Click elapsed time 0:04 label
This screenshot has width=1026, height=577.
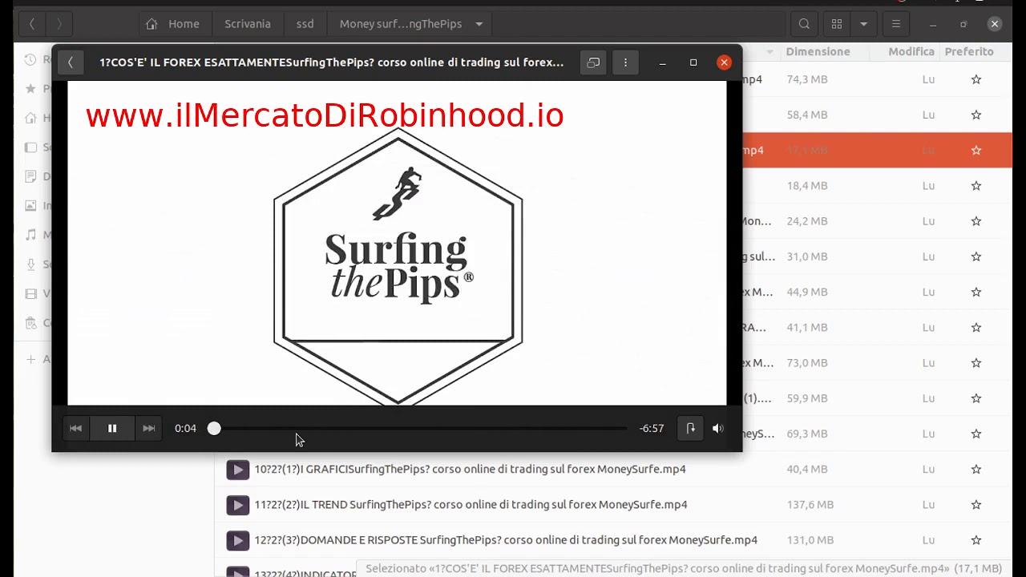point(185,429)
